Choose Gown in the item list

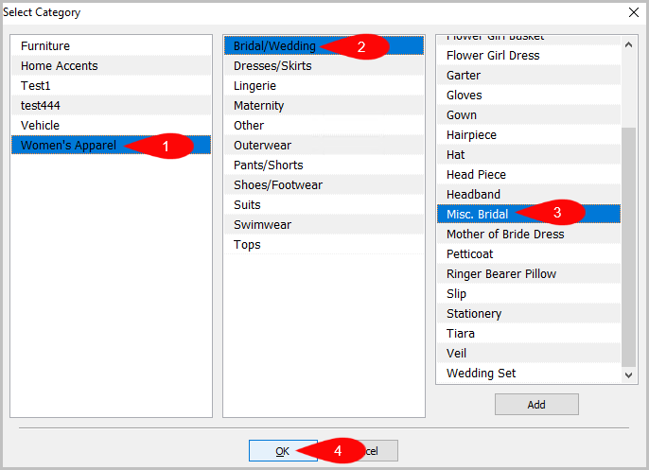coord(529,114)
